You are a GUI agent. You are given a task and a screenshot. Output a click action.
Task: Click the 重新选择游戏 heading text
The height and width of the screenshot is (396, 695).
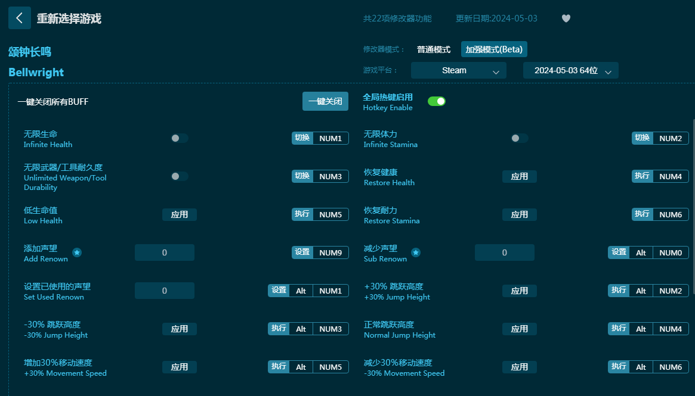[x=69, y=18]
